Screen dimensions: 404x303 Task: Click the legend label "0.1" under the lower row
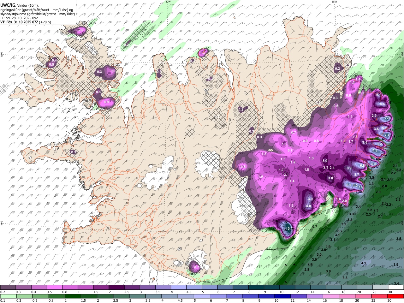[x=3, y=300]
